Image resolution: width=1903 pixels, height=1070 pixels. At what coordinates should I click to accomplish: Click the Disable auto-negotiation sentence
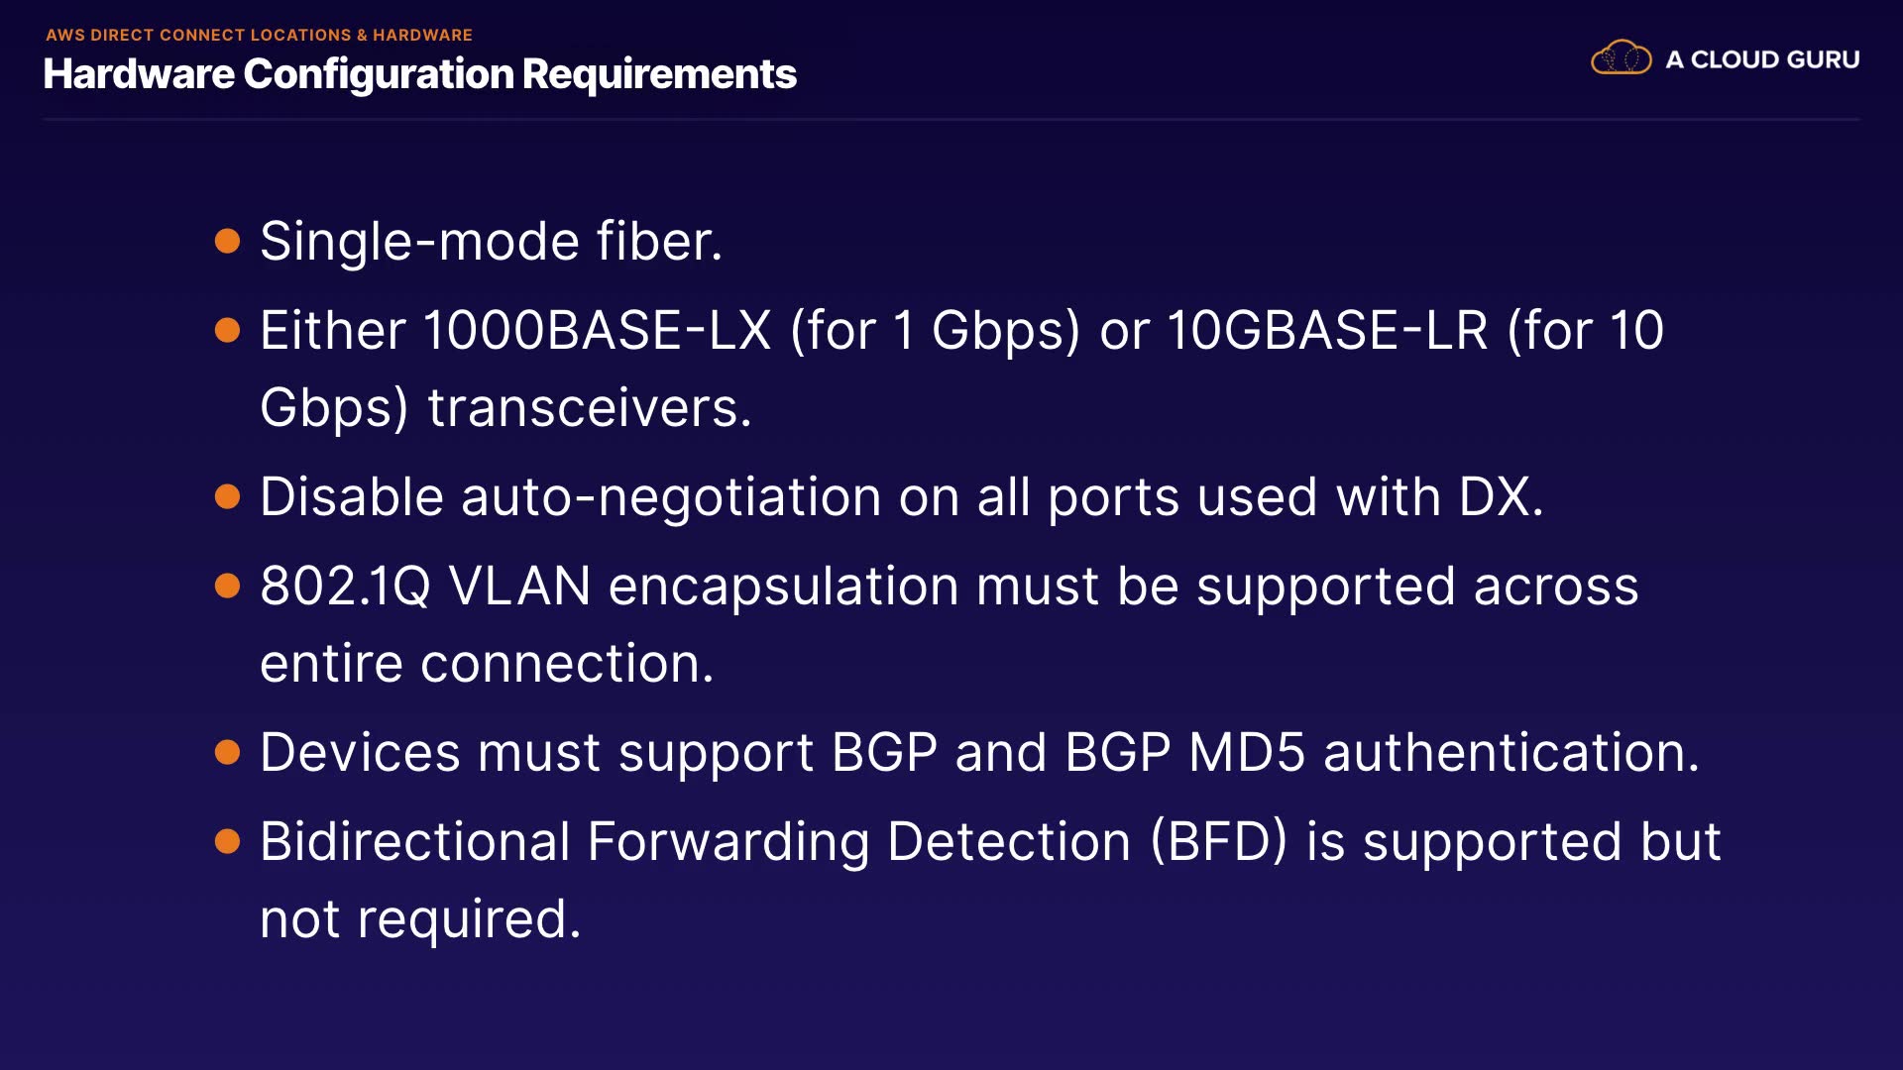[x=901, y=496]
